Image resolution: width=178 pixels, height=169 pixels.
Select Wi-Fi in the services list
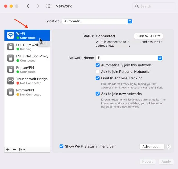[27, 35]
